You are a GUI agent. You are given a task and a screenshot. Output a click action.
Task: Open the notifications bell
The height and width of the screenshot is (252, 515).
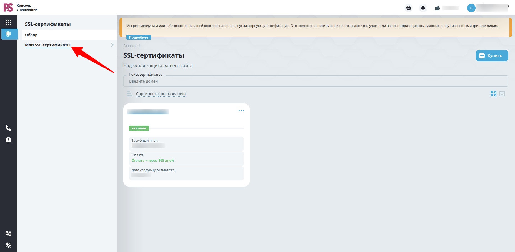click(423, 8)
